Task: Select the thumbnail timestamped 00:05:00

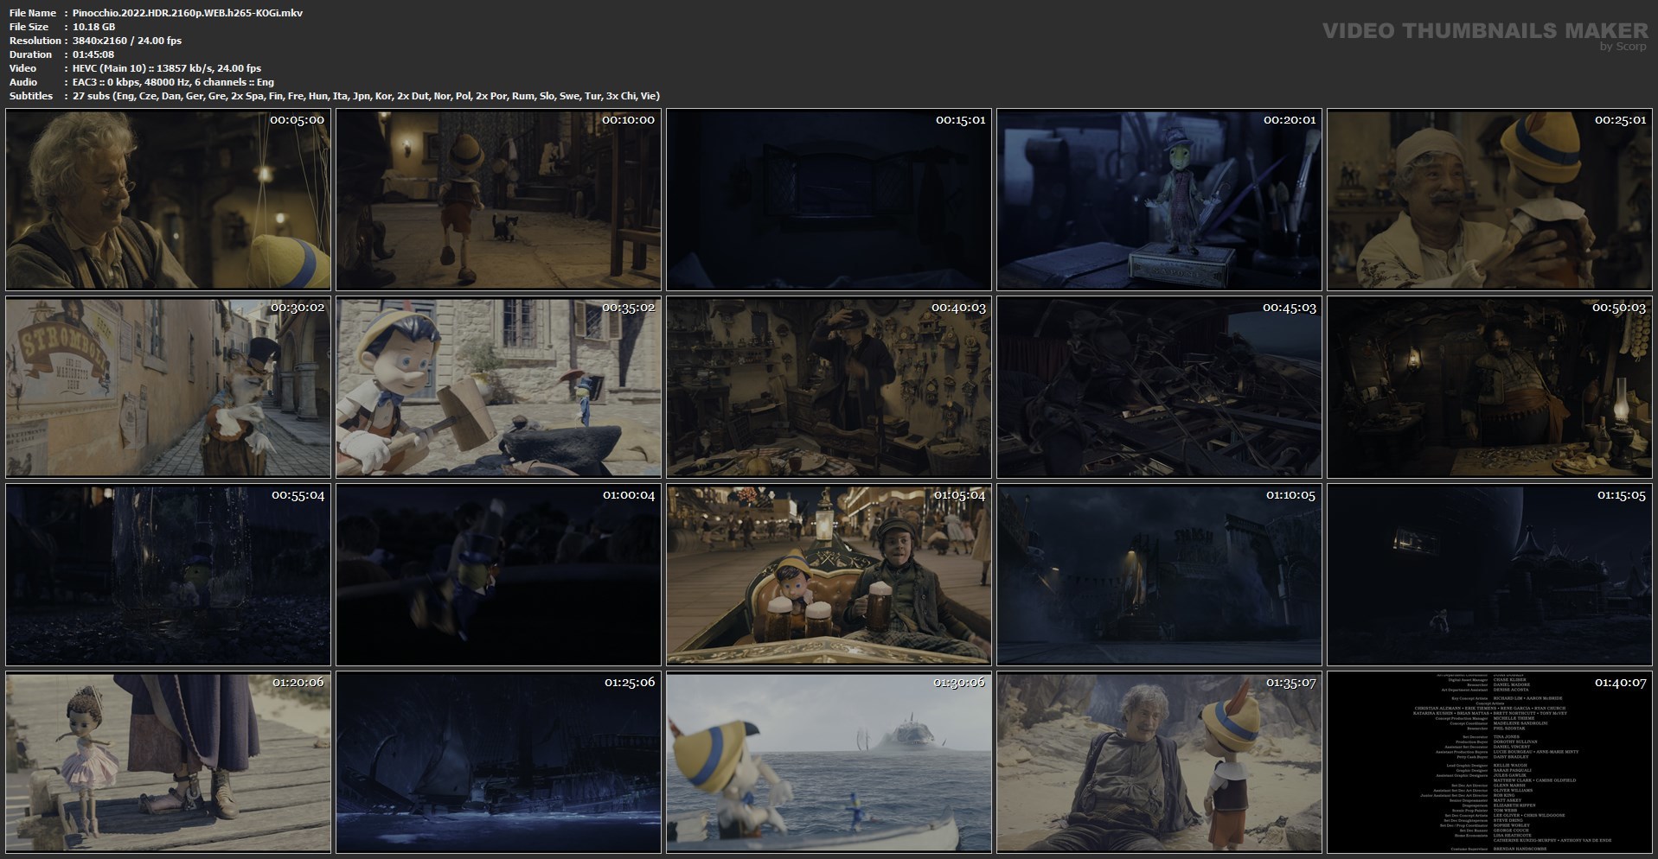Action: pos(168,200)
